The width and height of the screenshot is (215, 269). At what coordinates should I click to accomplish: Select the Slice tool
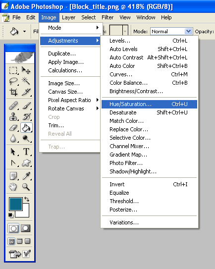[26, 92]
